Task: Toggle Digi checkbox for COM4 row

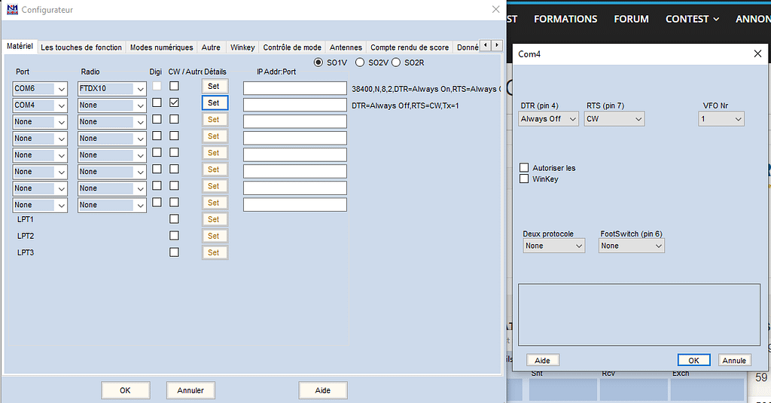Action: (x=157, y=102)
